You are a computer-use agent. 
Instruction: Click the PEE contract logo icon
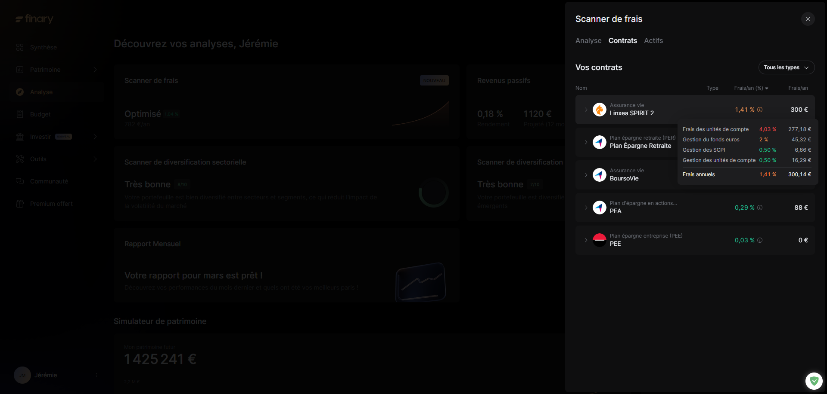[600, 240]
